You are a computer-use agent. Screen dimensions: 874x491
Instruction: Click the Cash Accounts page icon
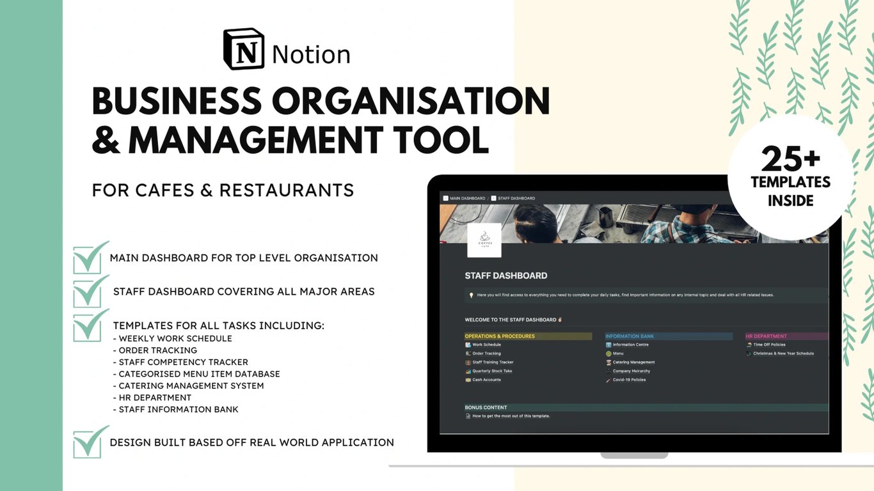click(468, 380)
